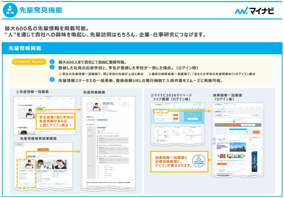The width and height of the screenshot is (284, 198).
Task: Click the 先輩情報掲載 section header
Action: 142,48
